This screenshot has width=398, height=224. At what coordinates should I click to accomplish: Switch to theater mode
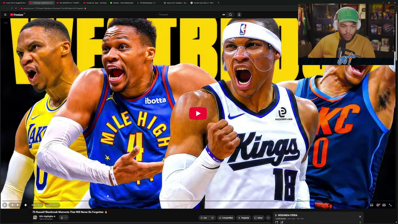[x=384, y=205]
